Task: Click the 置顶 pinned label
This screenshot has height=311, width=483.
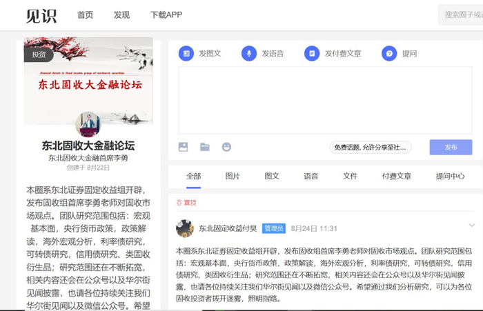Action: coord(186,203)
